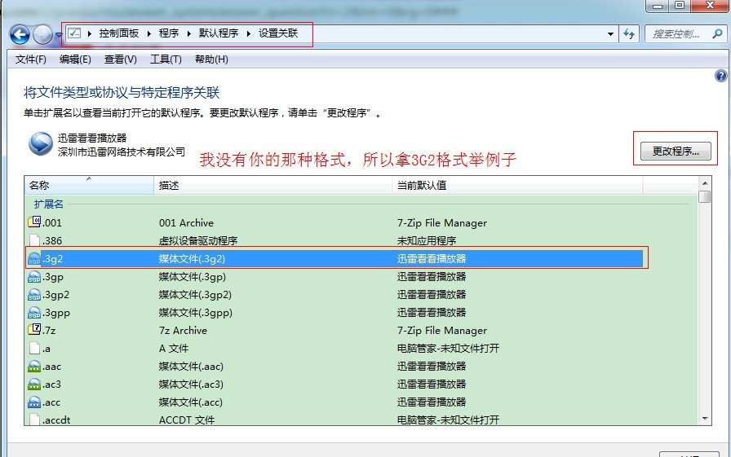
Task: Click 电脑管家-未知文件打开 in .a row
Action: click(x=448, y=348)
